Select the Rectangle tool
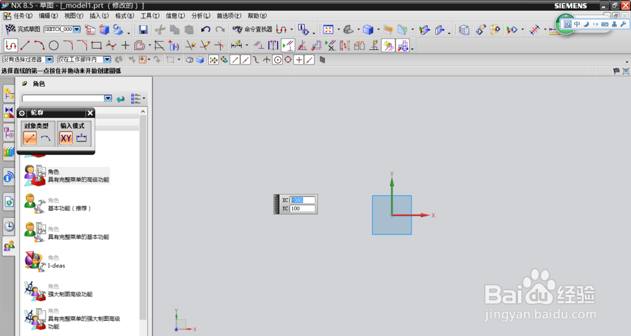The width and height of the screenshot is (631, 336). tap(96, 45)
